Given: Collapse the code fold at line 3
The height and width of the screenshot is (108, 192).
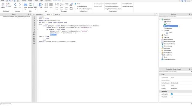Looking at the screenshot, I should [x=37, y=20].
